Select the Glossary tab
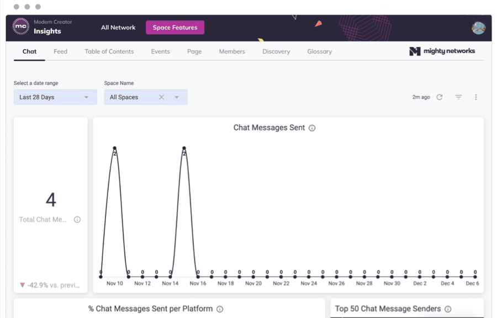Viewport: 497px width, 318px height. (319, 51)
